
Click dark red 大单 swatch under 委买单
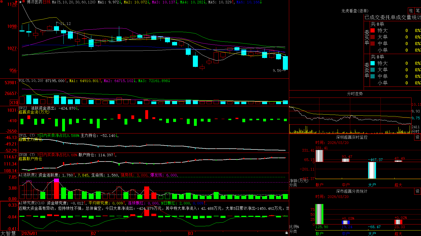click(373, 37)
